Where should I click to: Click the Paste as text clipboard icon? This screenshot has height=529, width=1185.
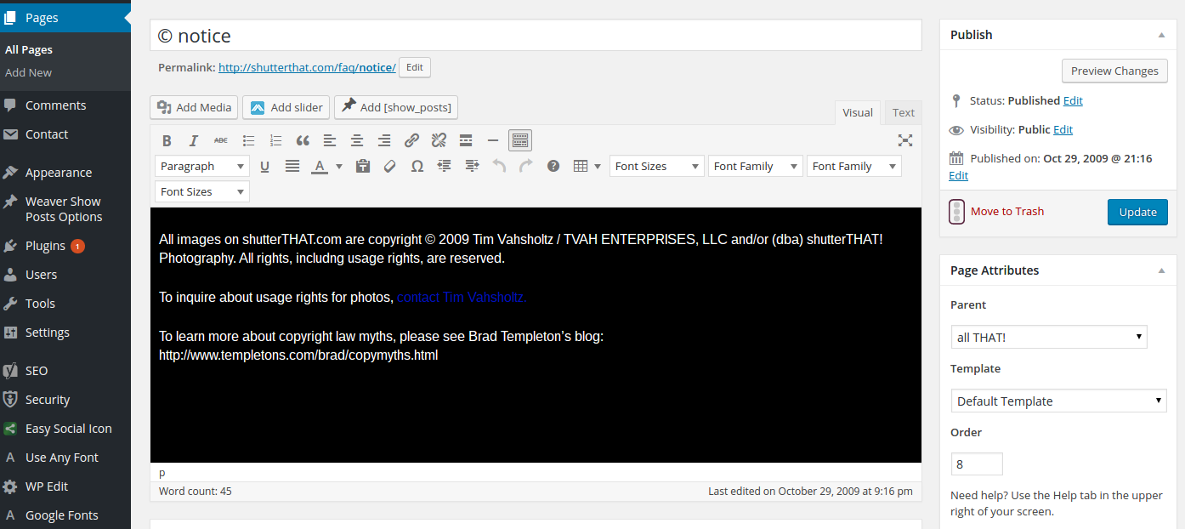point(363,167)
